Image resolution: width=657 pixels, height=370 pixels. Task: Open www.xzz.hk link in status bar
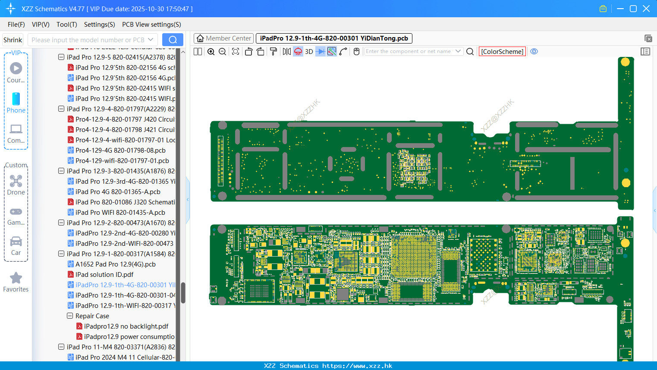pos(357,366)
